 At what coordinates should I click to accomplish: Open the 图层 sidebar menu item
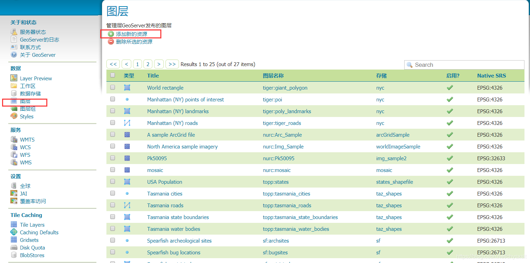[x=25, y=101]
